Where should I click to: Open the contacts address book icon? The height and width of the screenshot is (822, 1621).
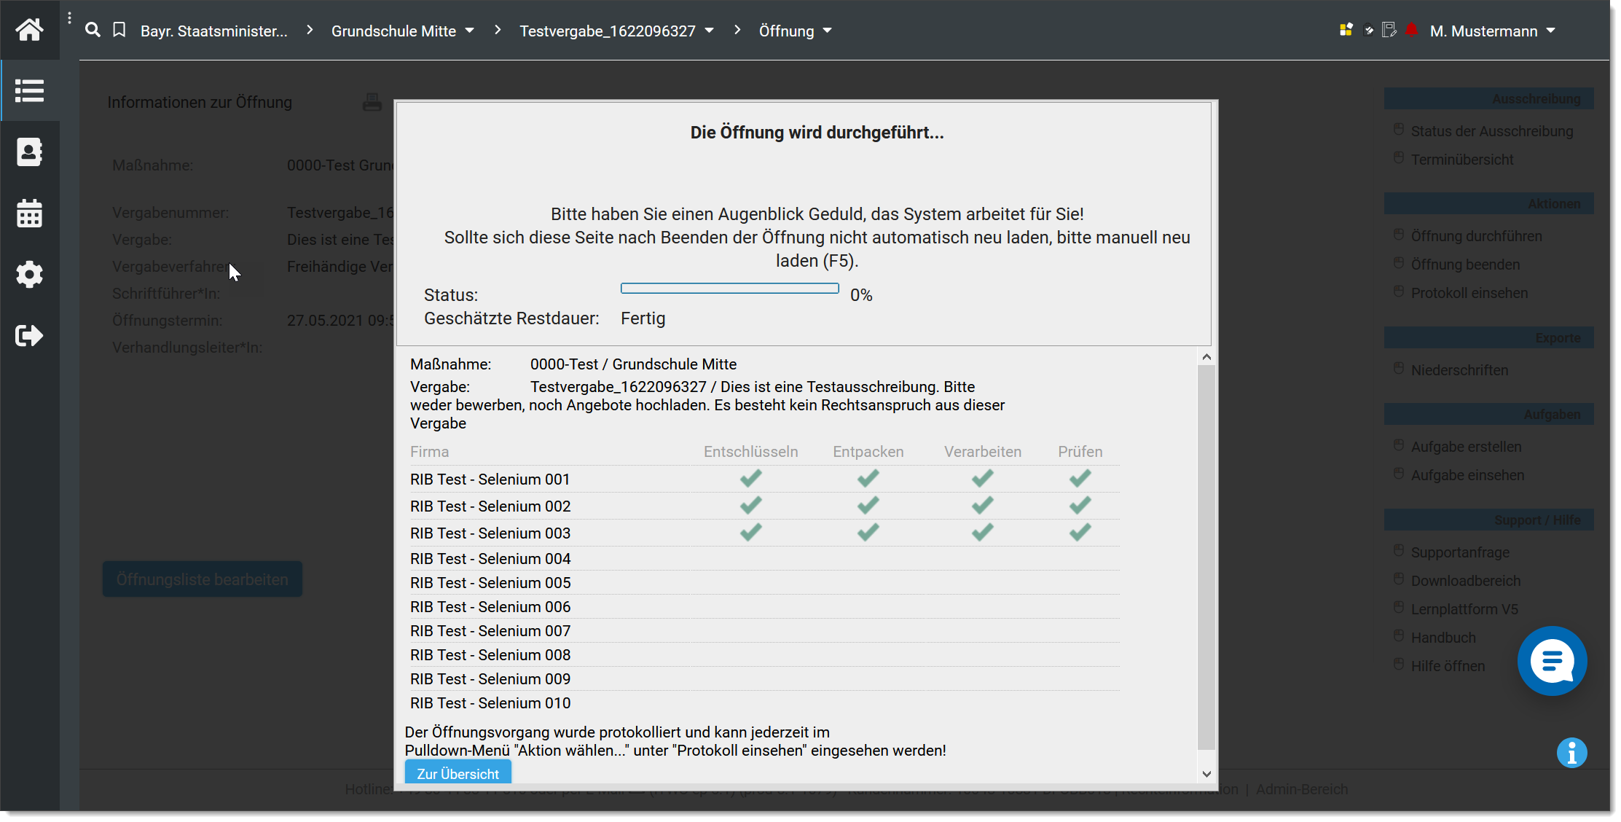(x=29, y=152)
